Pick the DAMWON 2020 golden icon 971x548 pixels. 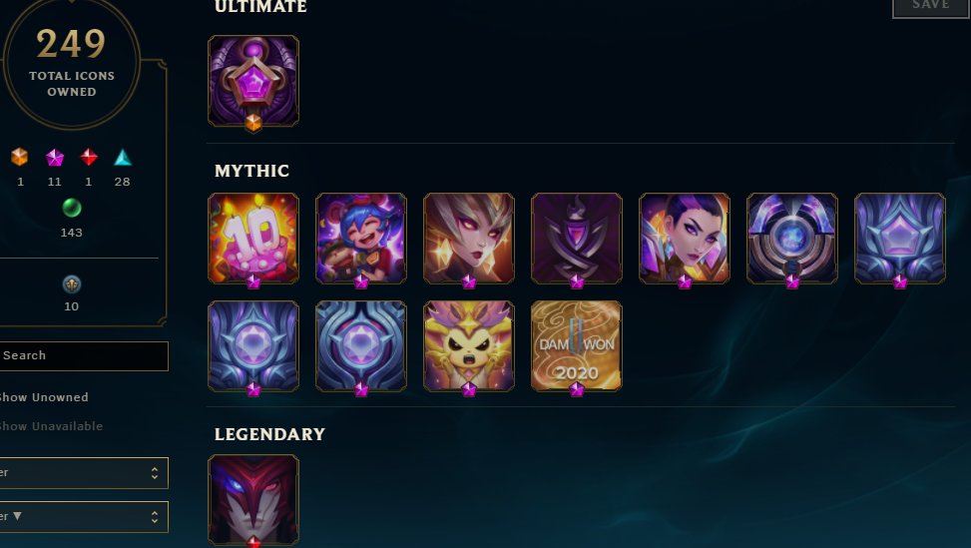point(577,346)
